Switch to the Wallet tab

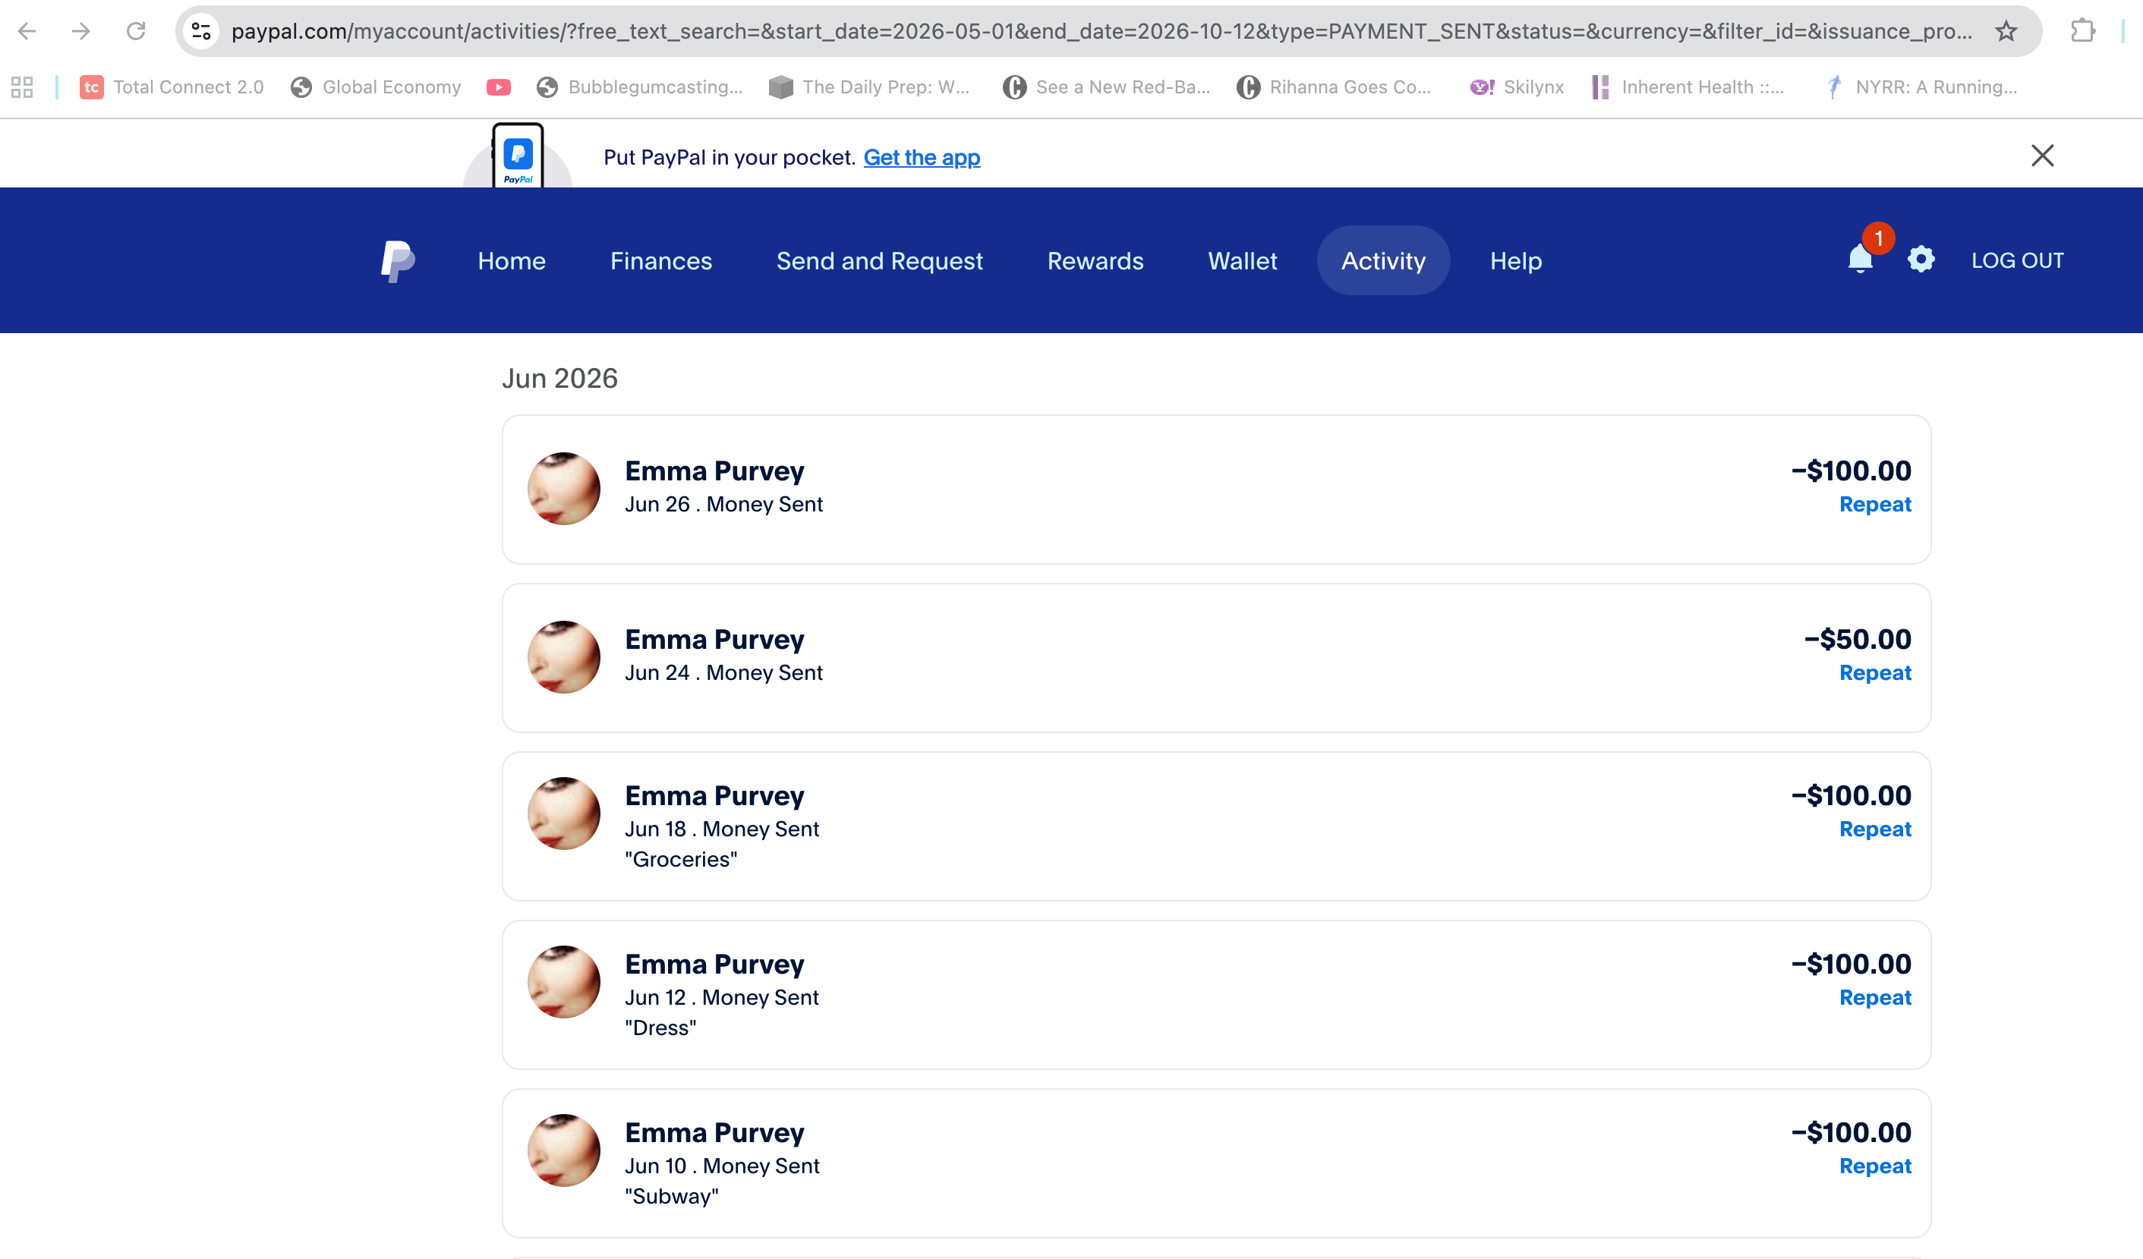coord(1243,260)
